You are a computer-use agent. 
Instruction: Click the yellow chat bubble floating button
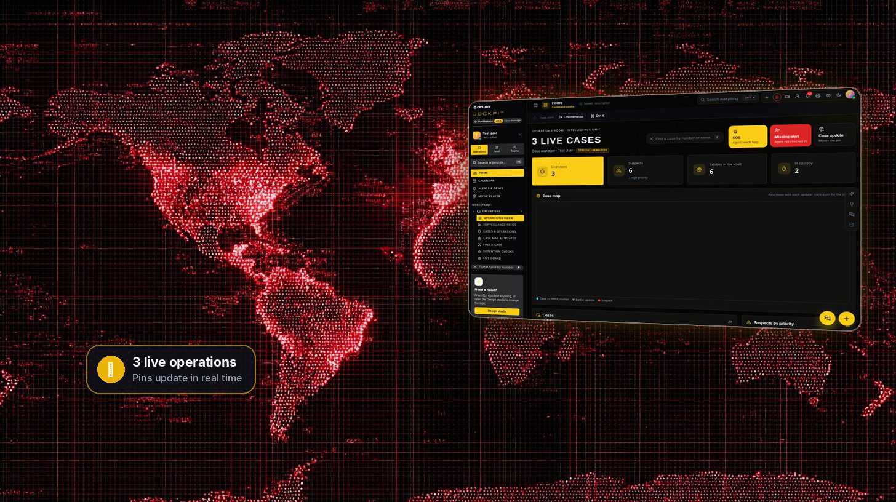[827, 317]
